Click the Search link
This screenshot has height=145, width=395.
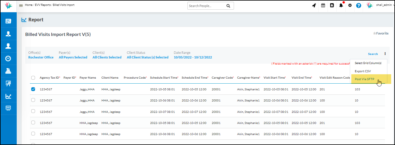coord(373,54)
